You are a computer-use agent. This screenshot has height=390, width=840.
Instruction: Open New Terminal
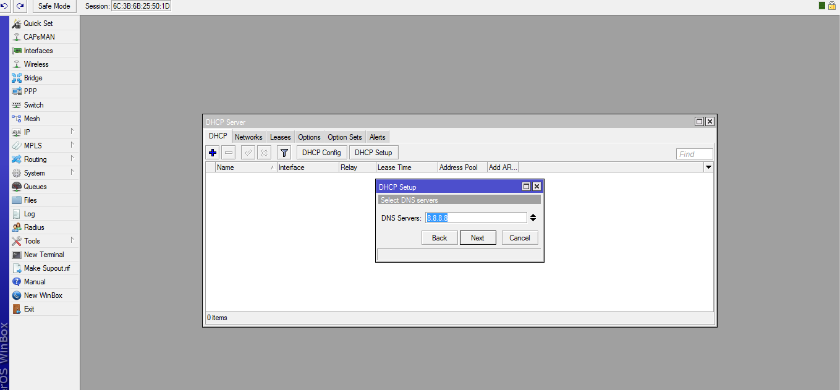tap(45, 255)
